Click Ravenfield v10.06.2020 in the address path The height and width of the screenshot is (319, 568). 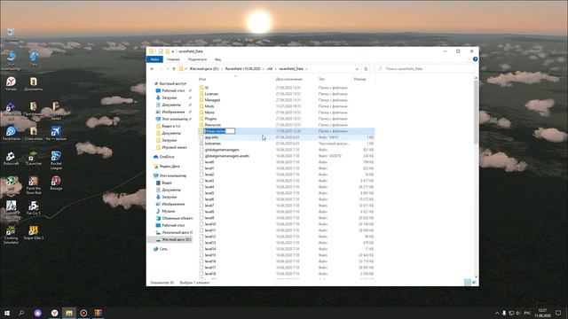(242, 69)
